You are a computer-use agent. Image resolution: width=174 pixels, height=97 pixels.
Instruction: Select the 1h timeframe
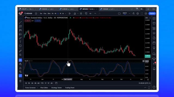pos(52,13)
